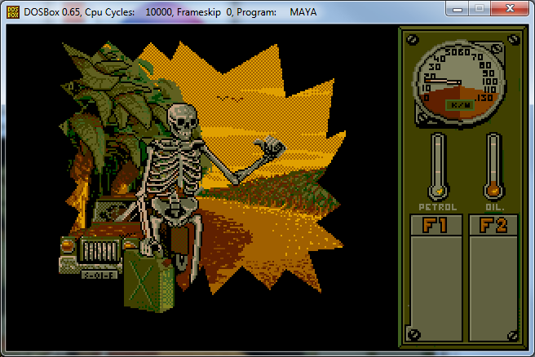This screenshot has height=357, width=535.
Task: Click the DOSBox title bar text
Action: point(170,12)
